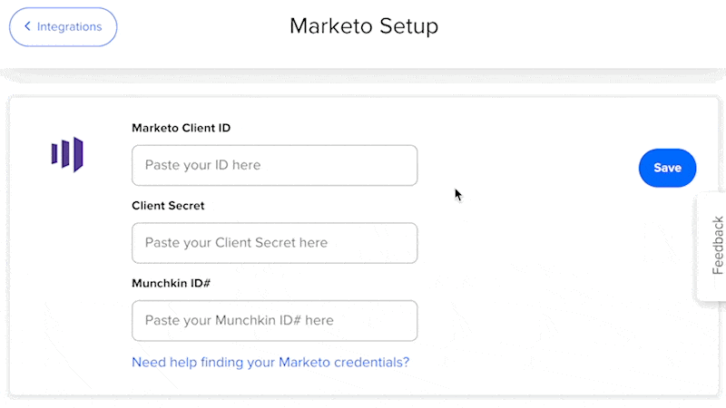Click the back chevron in Integrations button
The height and width of the screenshot is (408, 726).
point(27,26)
